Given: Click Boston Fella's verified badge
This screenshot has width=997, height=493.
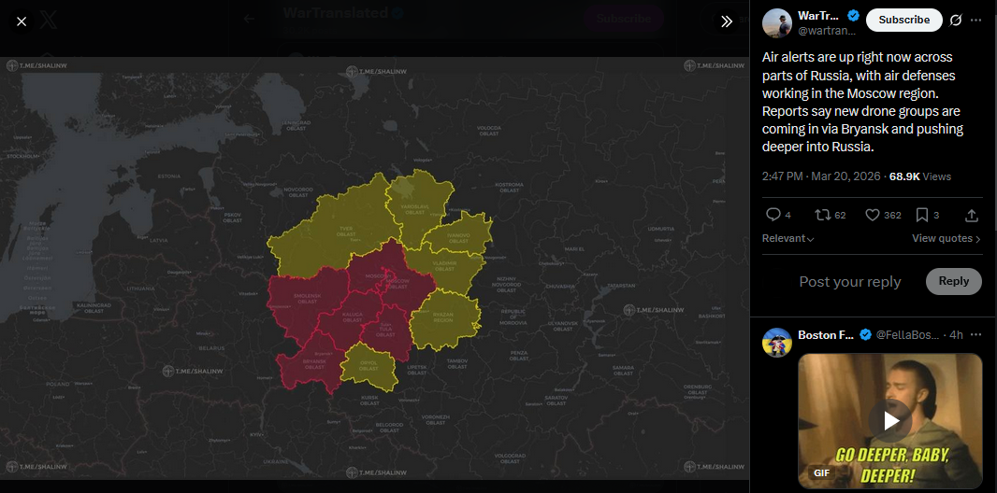Looking at the screenshot, I should tap(865, 335).
